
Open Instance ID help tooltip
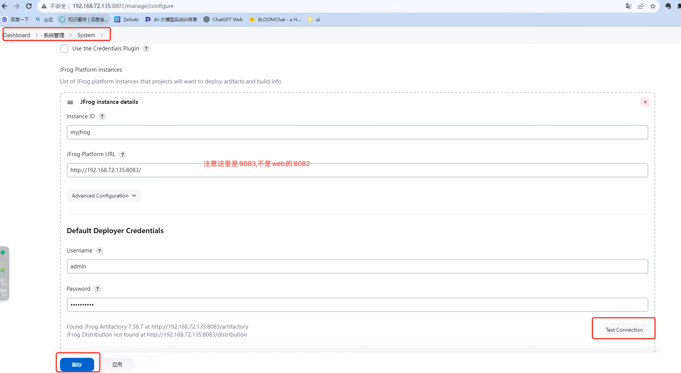click(x=102, y=116)
